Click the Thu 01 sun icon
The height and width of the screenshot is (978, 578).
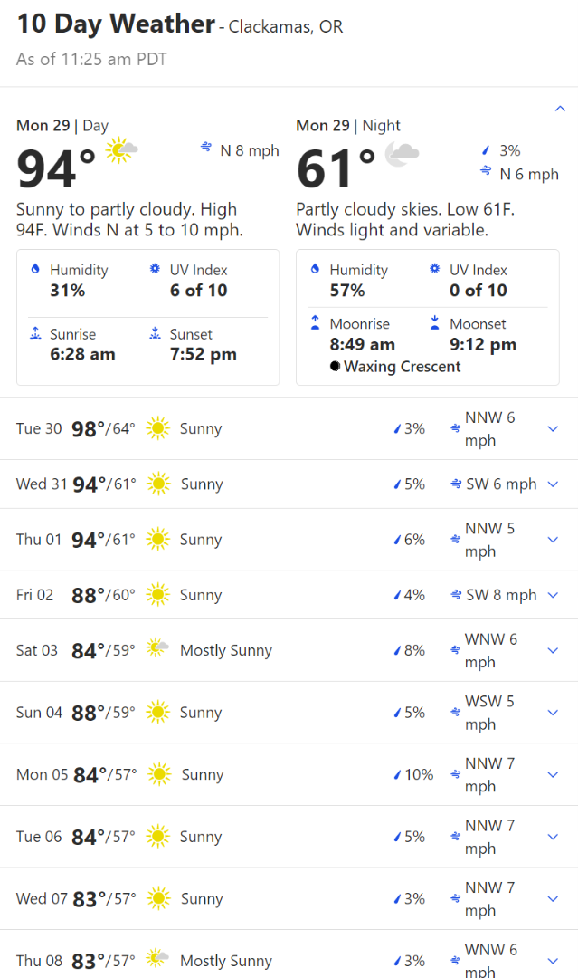tap(158, 540)
